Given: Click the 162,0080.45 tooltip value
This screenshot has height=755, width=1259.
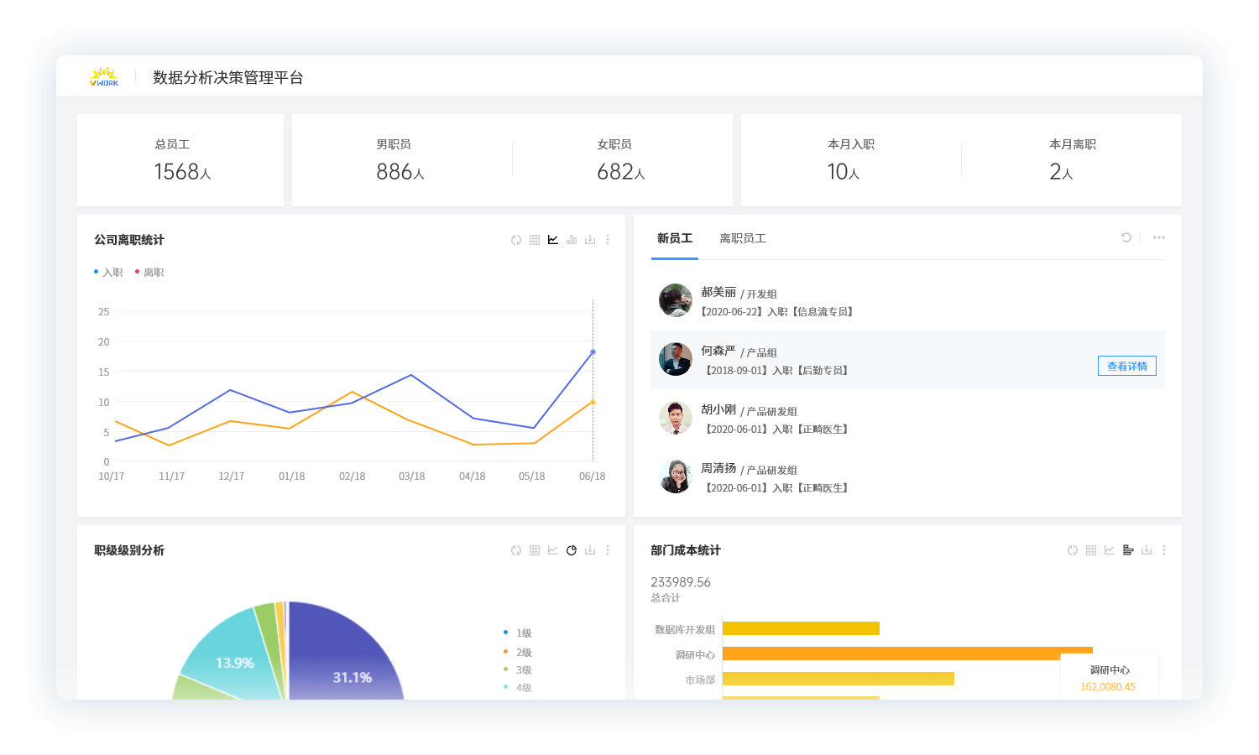Looking at the screenshot, I should tap(1108, 687).
